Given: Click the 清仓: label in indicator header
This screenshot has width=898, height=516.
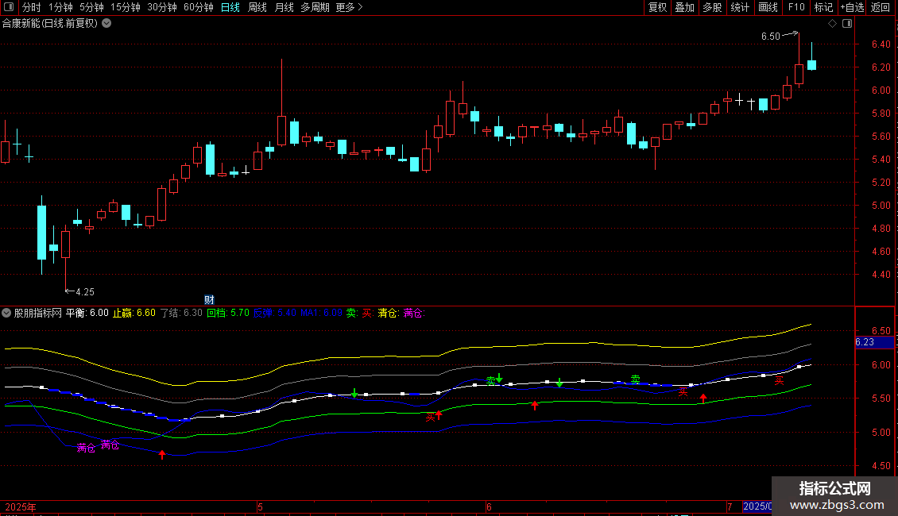Looking at the screenshot, I should coord(389,313).
